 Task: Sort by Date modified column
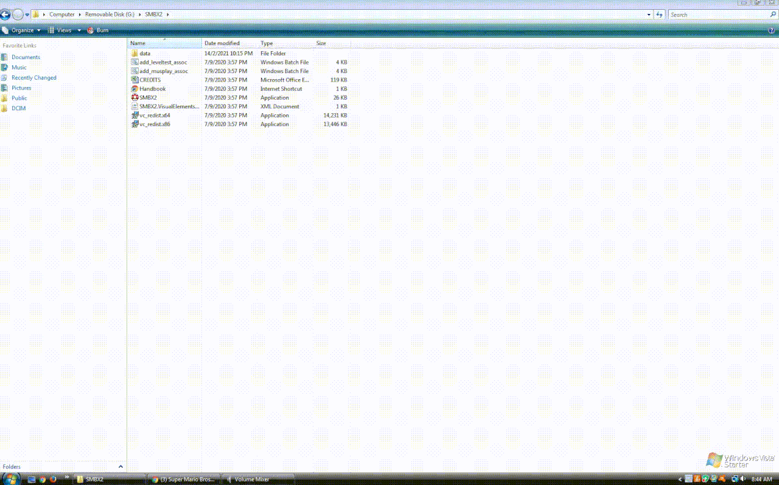[230, 43]
